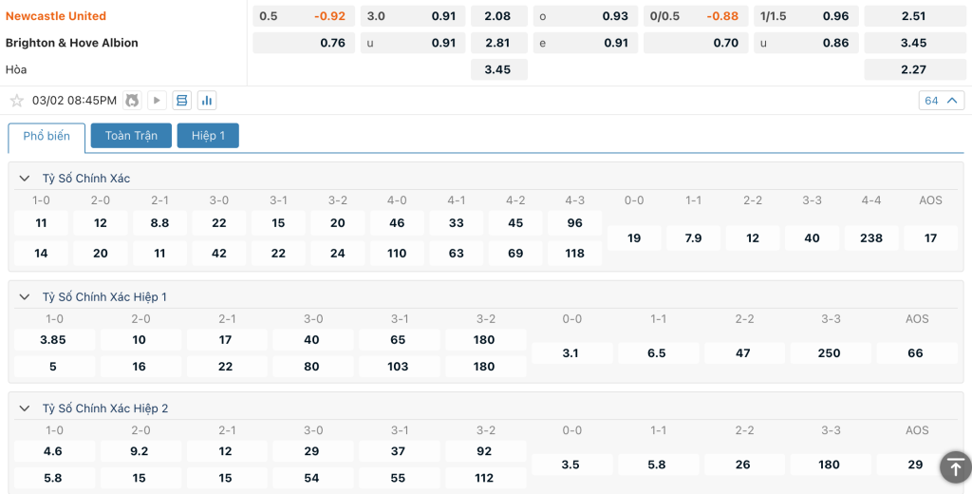The image size is (972, 494).
Task: Select first-half over 1/1.5 odds 0.96
Action: pos(807,16)
